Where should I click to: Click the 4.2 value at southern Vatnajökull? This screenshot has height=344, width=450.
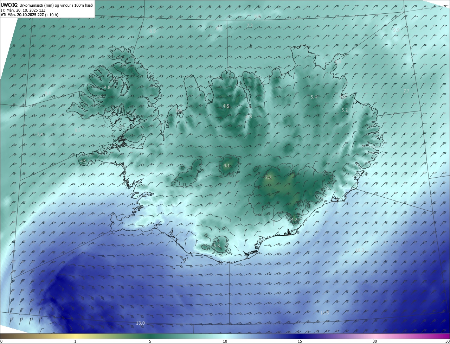(294, 220)
